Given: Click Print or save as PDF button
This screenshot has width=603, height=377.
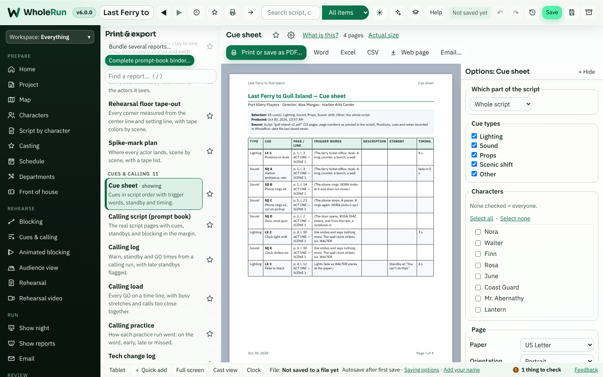Looking at the screenshot, I should (x=266, y=52).
